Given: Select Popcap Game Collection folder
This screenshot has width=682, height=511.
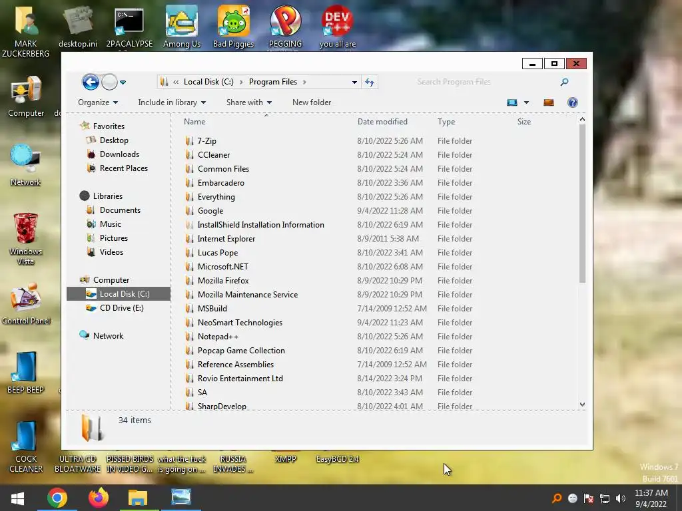Looking at the screenshot, I should 241,350.
